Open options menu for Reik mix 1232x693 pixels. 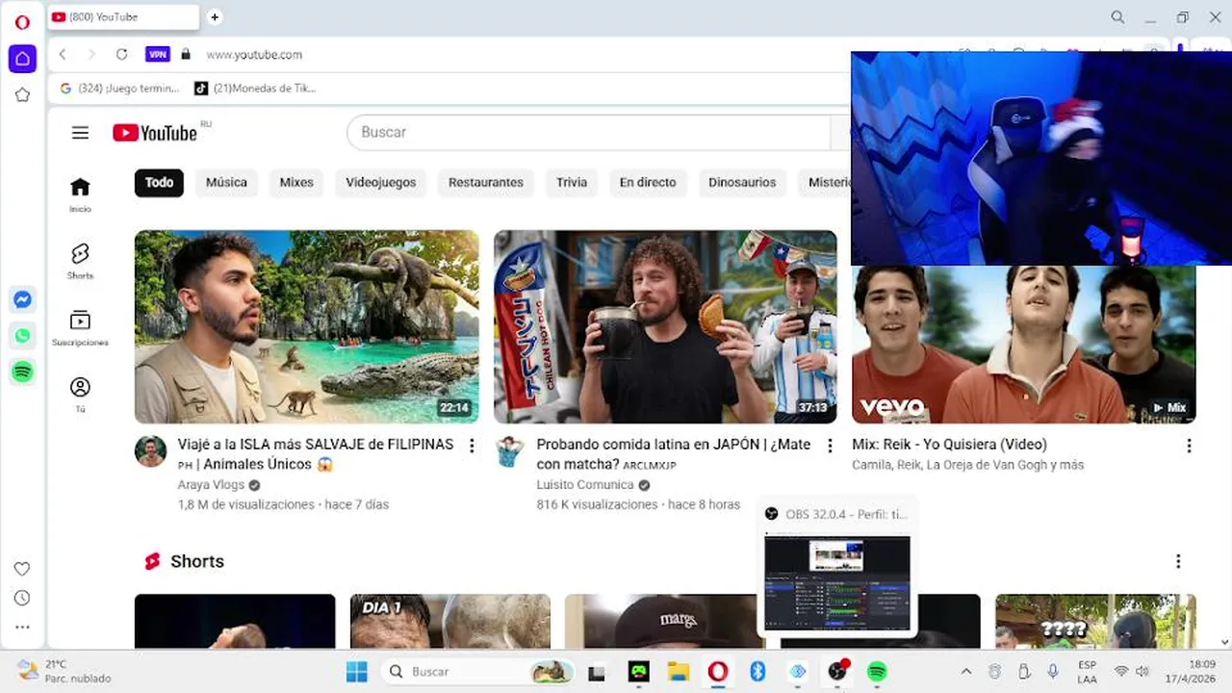click(1189, 446)
